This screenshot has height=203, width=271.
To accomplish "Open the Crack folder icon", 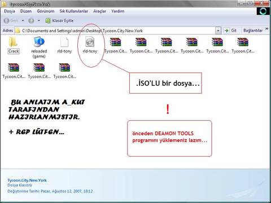I will [x=13, y=42].
